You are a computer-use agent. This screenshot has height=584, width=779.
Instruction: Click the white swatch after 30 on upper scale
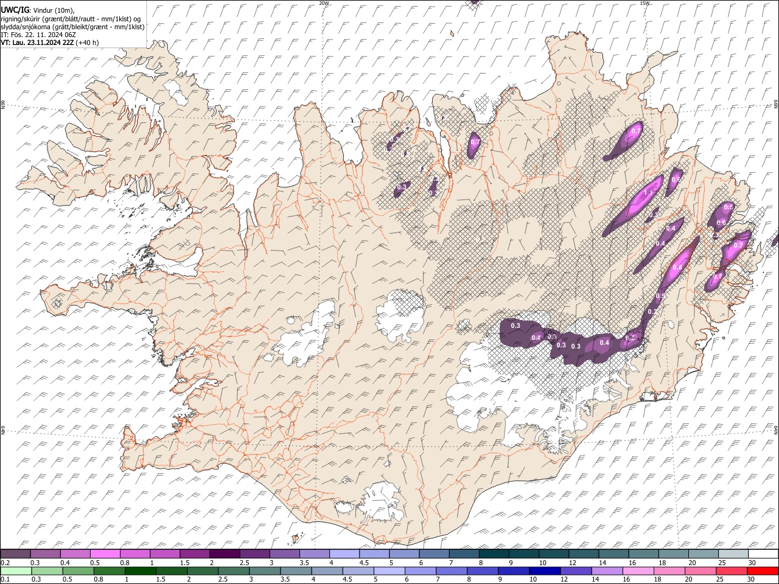coord(764,554)
